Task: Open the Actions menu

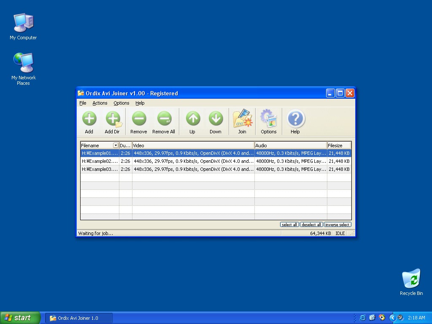Action: pos(100,103)
